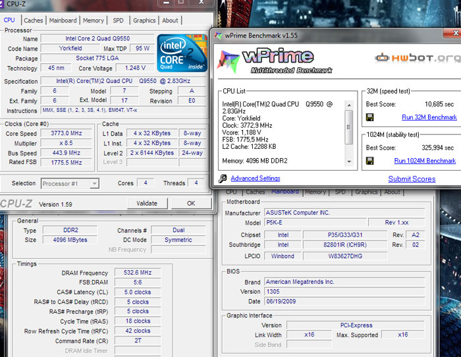The image size is (461, 357).
Task: Click the Rated FSB value 1775.5 MHz
Action: [67, 163]
